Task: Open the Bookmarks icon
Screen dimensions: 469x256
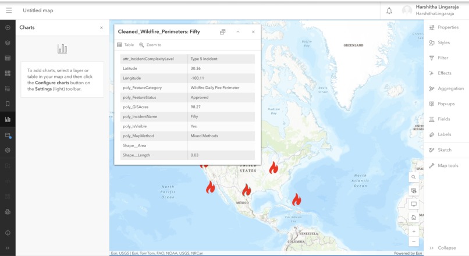Action: (x=8, y=104)
